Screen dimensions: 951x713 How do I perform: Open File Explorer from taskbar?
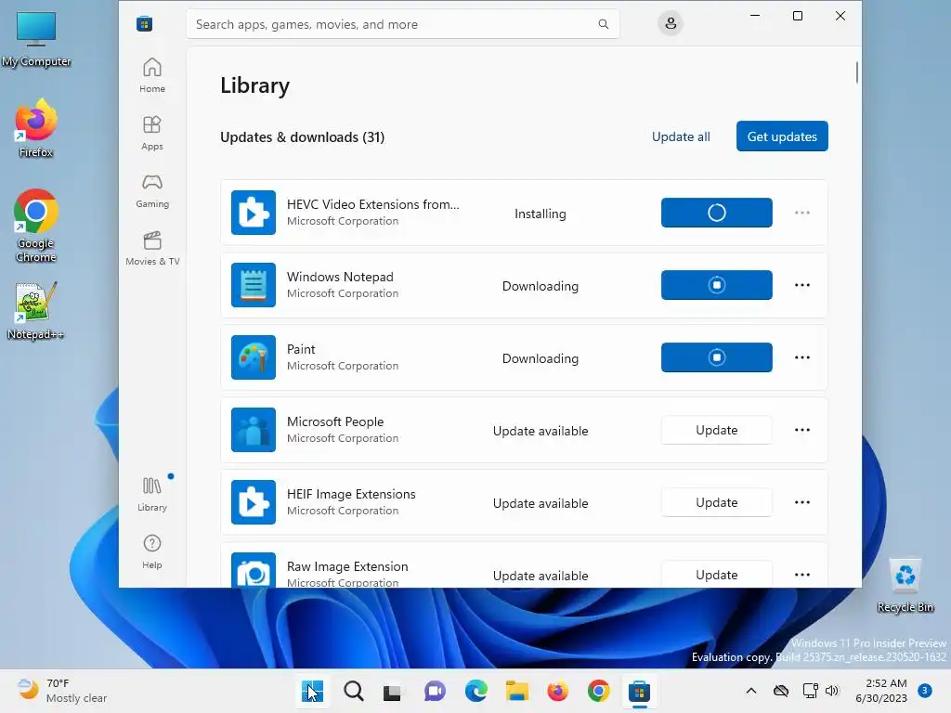click(x=516, y=691)
